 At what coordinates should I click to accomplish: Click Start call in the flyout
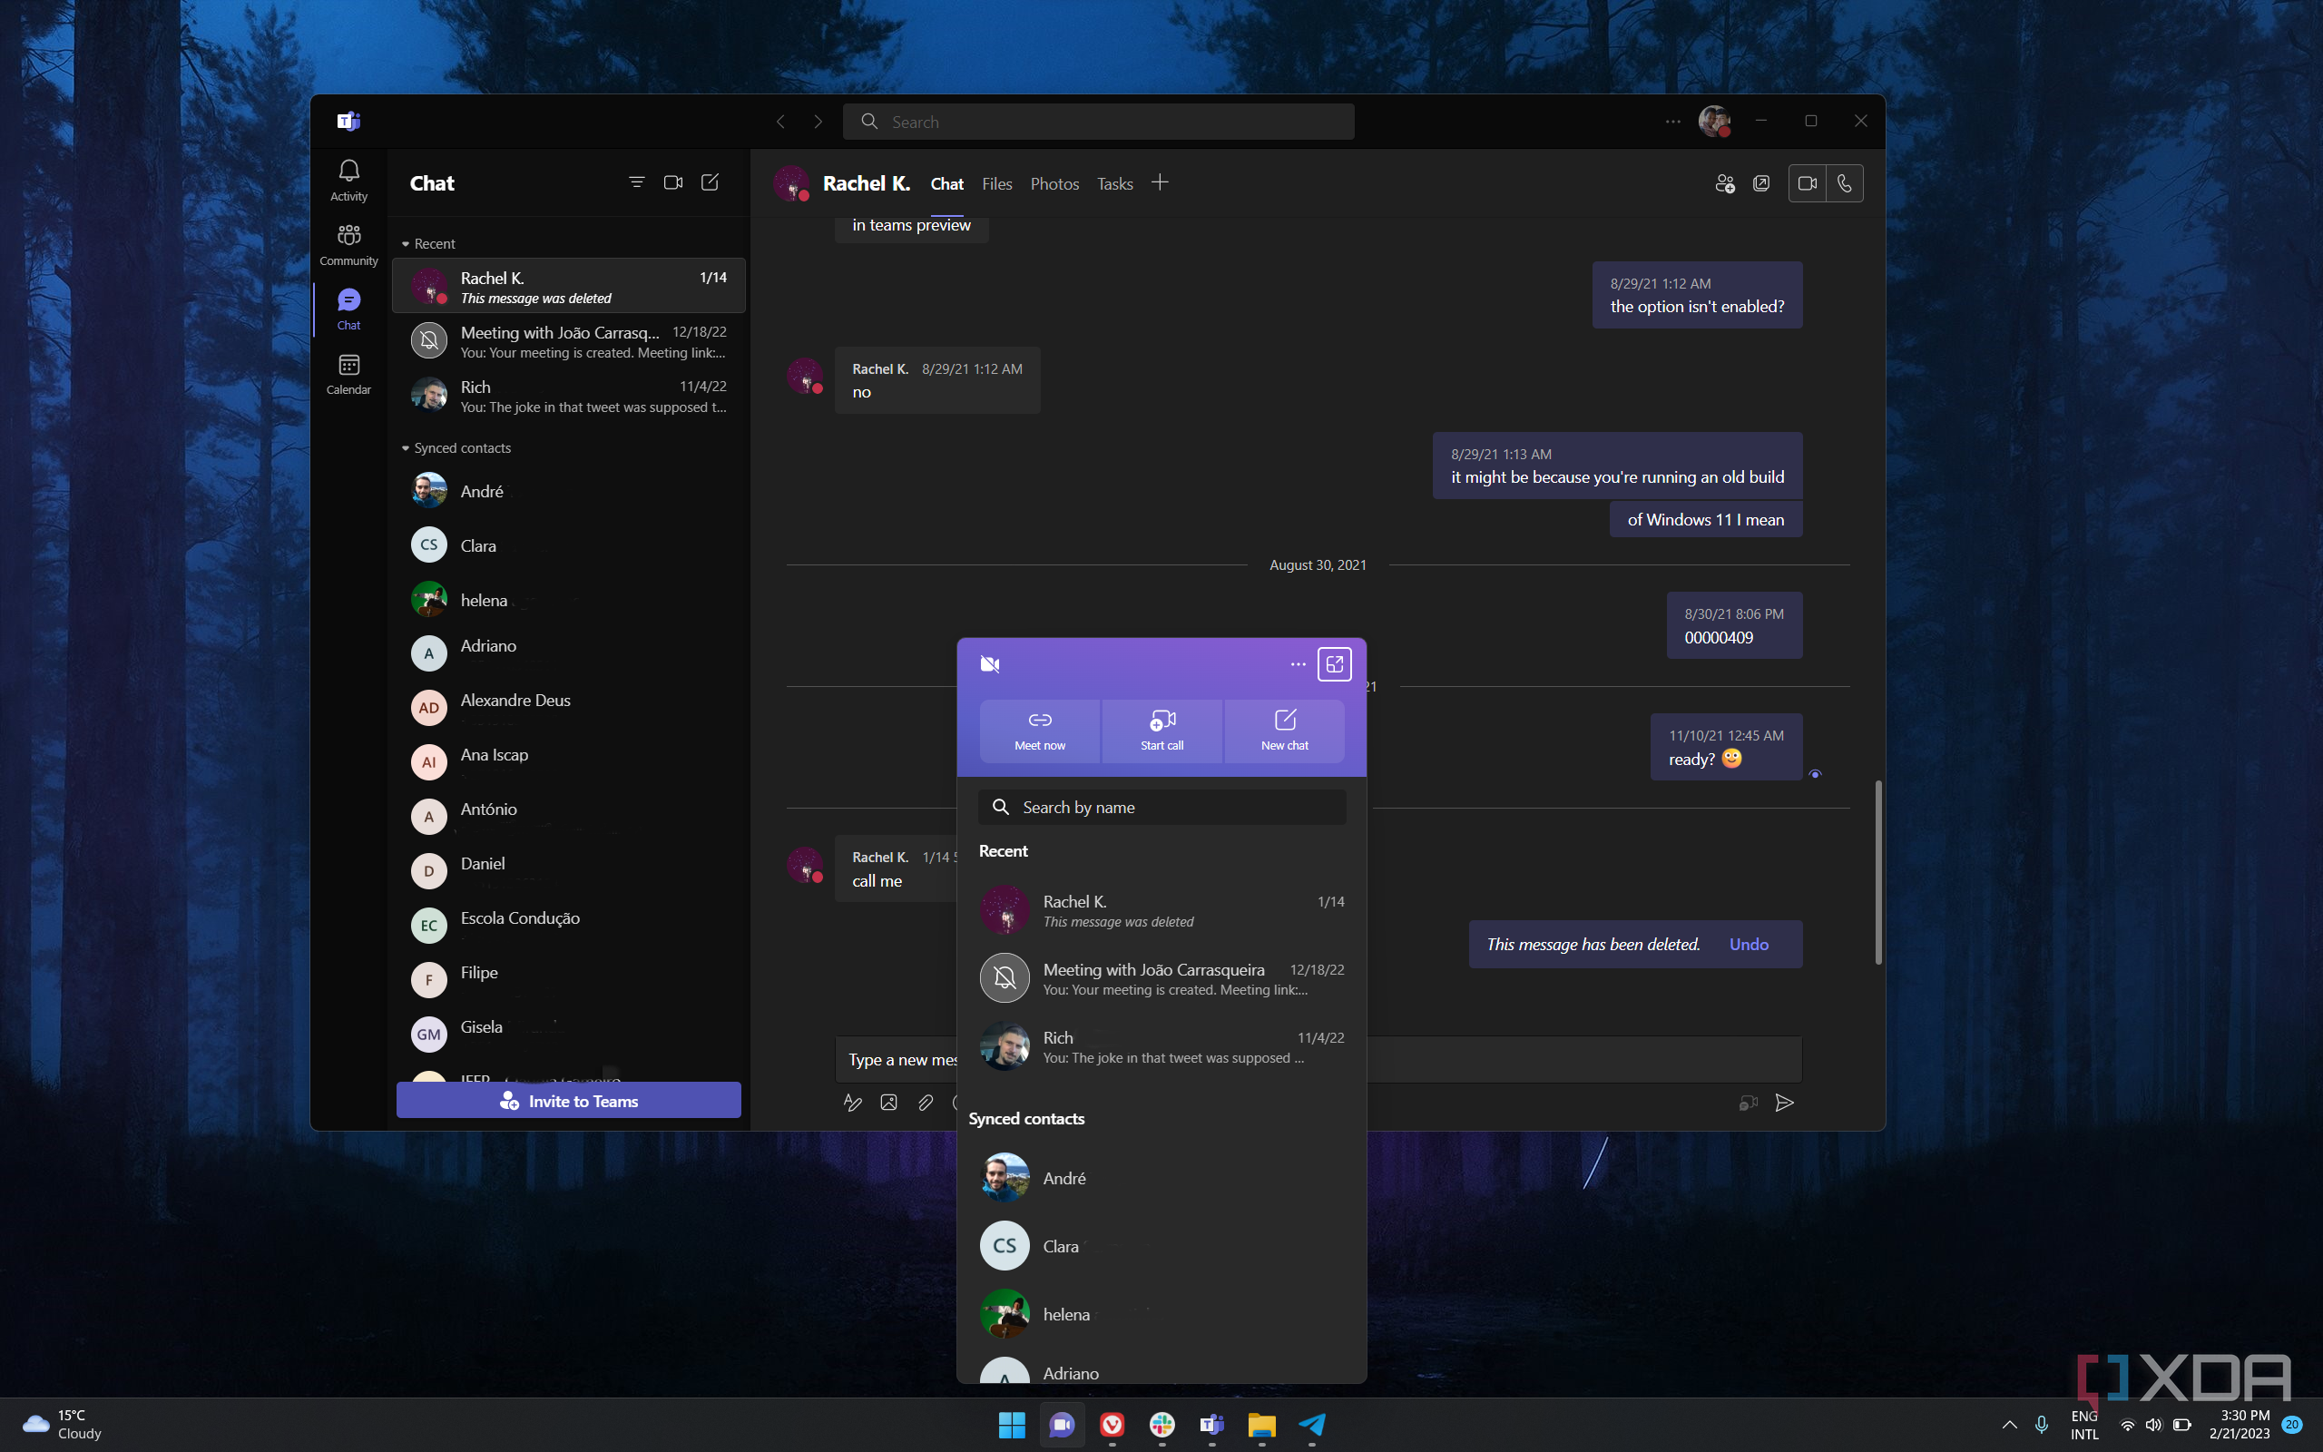[x=1162, y=731]
